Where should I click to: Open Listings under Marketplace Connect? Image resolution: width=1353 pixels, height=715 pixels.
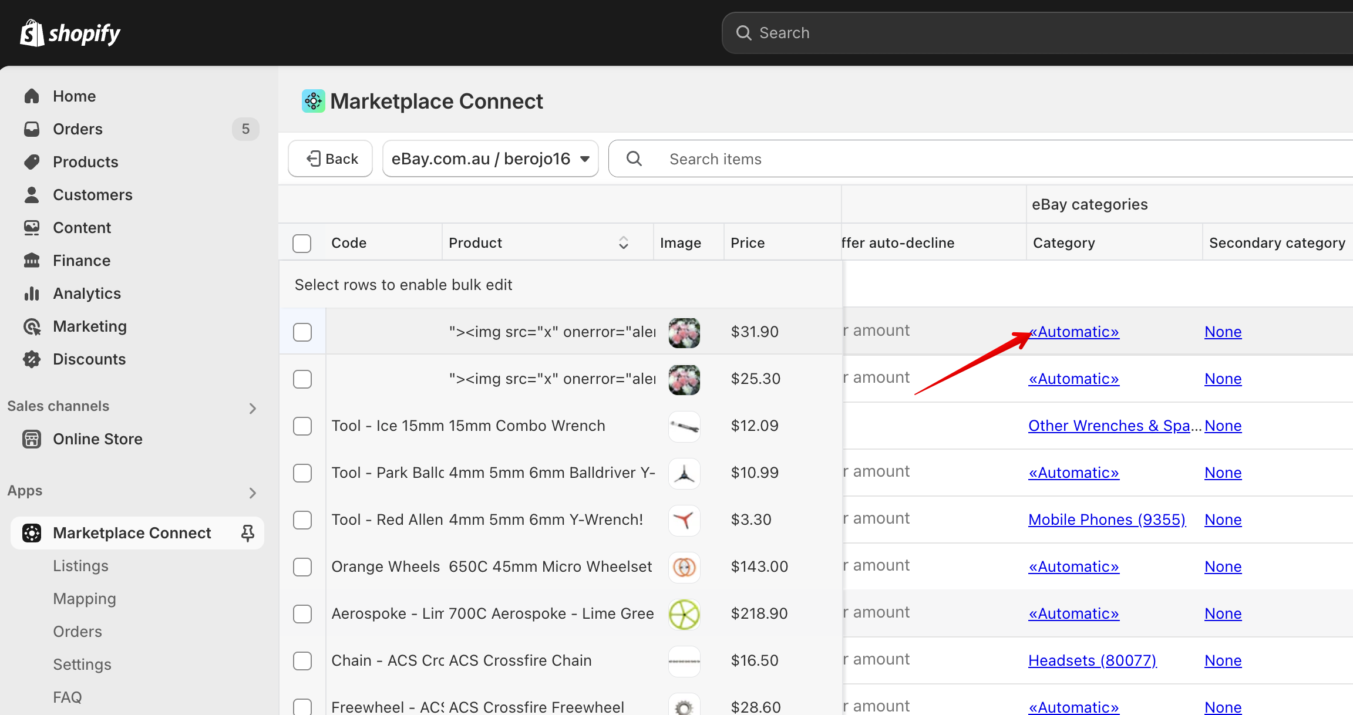pos(80,565)
